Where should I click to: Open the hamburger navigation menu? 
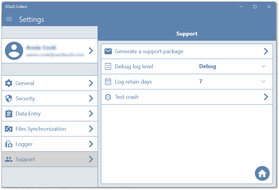tap(9, 19)
